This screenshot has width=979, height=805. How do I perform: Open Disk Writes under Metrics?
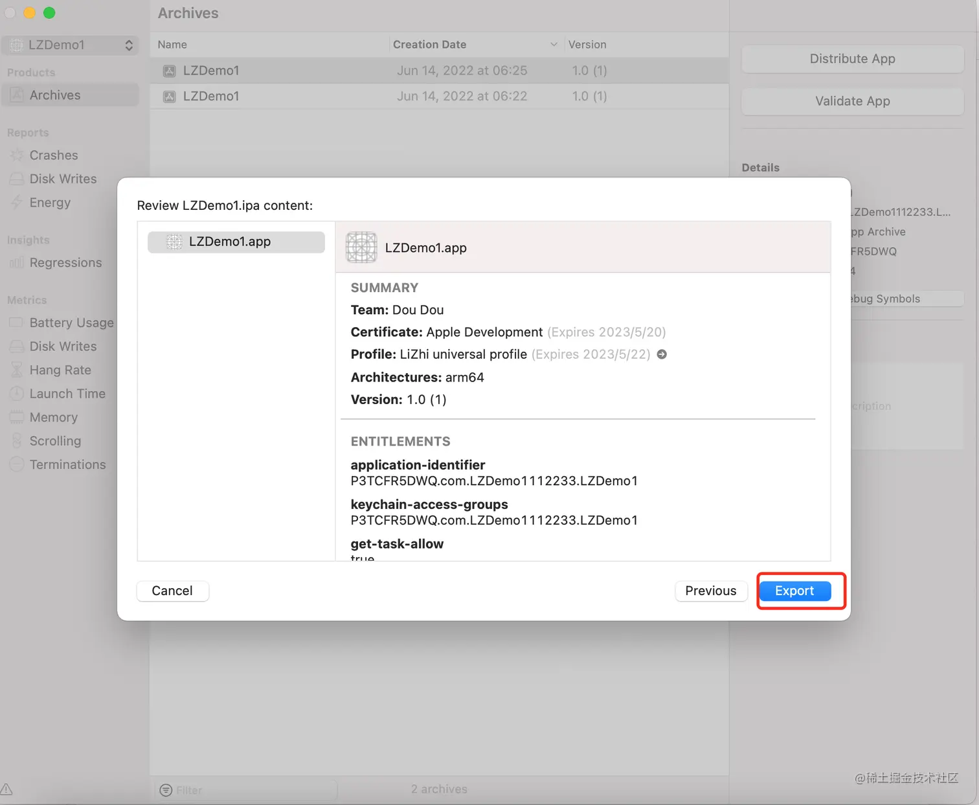coord(63,346)
